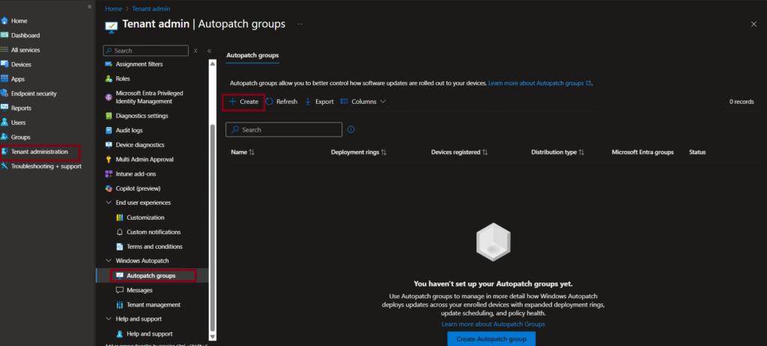Image resolution: width=767 pixels, height=346 pixels.
Task: Click Home breadcrumb link
Action: [114, 9]
